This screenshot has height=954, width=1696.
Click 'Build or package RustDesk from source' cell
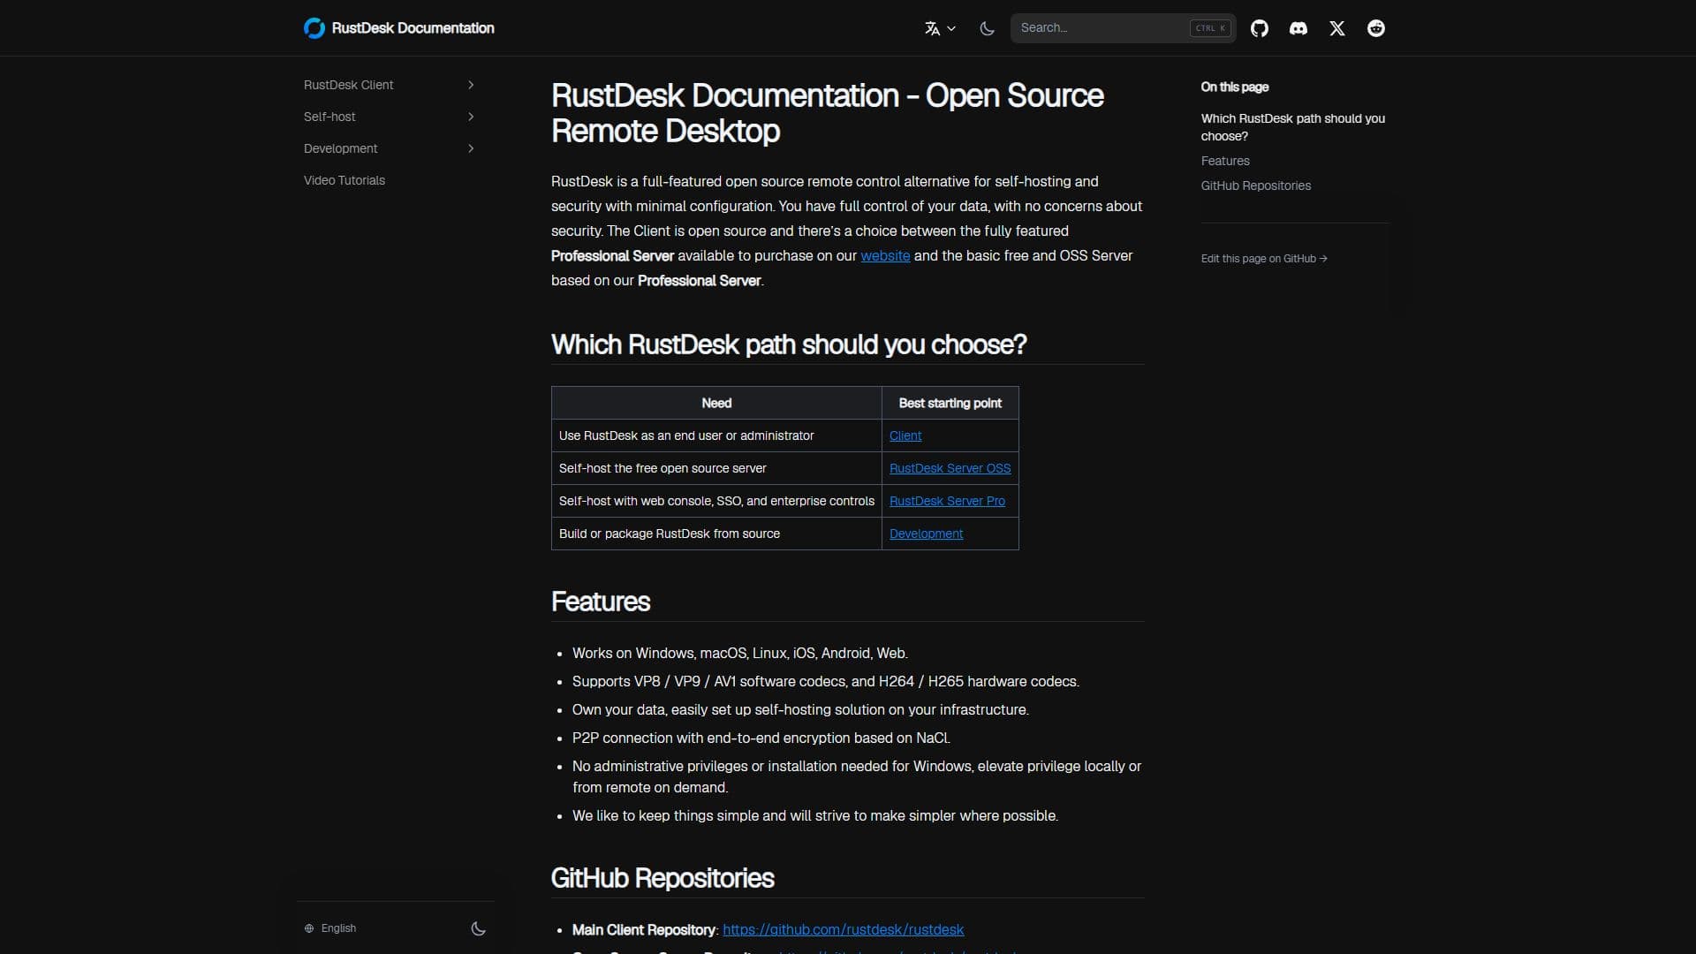(x=716, y=534)
